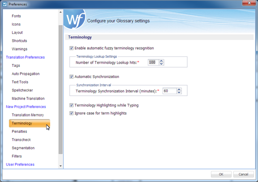The height and width of the screenshot is (182, 258).
Task: Click the Terminology Synchronization Interval field
Action: tap(170, 91)
